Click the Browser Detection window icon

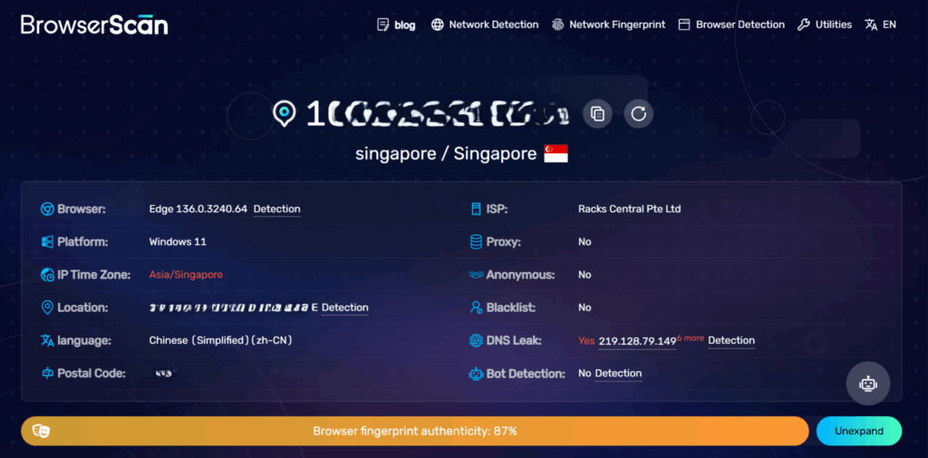684,24
